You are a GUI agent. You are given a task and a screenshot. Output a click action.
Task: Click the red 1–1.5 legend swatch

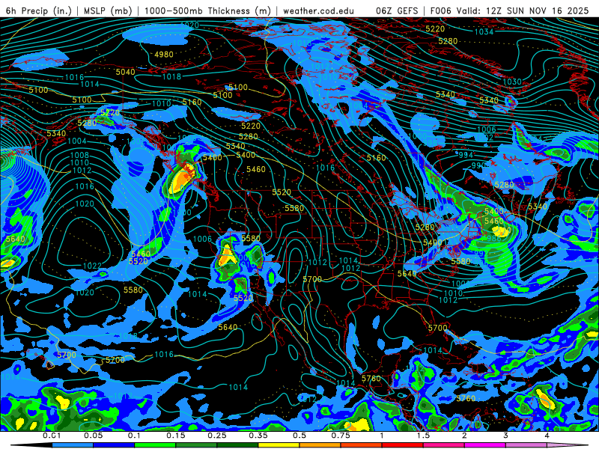click(403, 445)
